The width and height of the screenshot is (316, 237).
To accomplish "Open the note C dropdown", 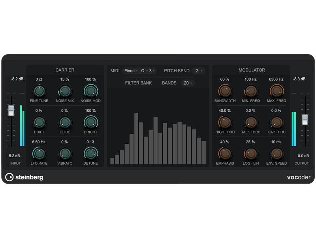I will 144,71.
